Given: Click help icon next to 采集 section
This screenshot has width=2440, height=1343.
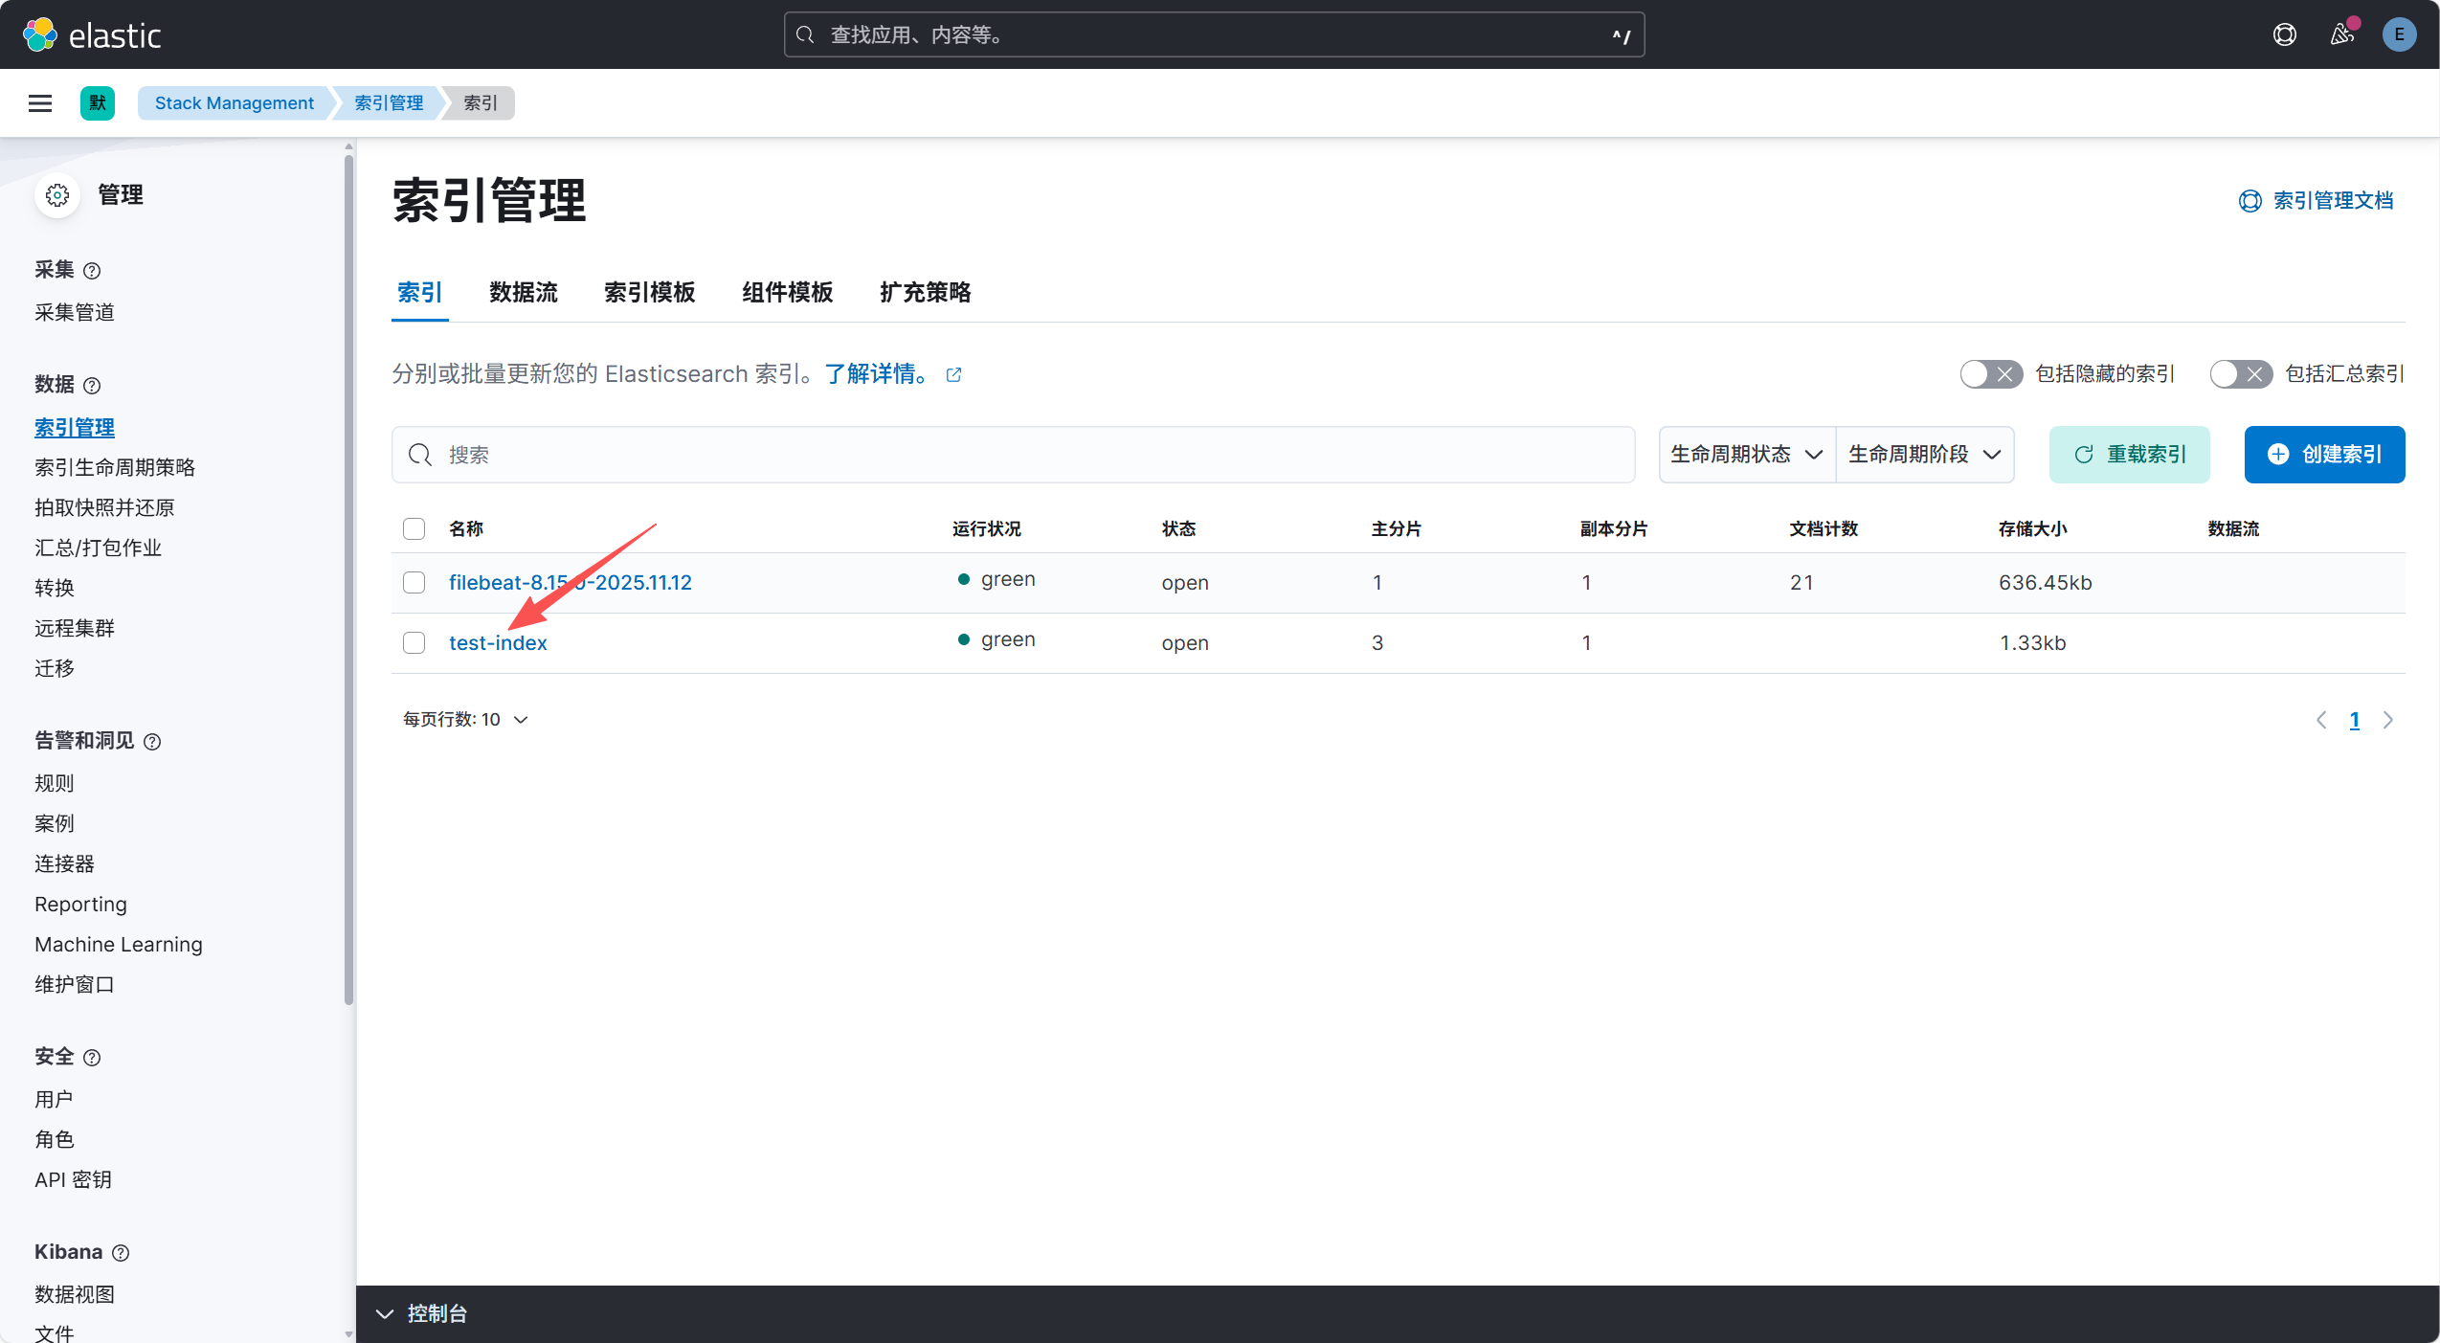Looking at the screenshot, I should 92,271.
